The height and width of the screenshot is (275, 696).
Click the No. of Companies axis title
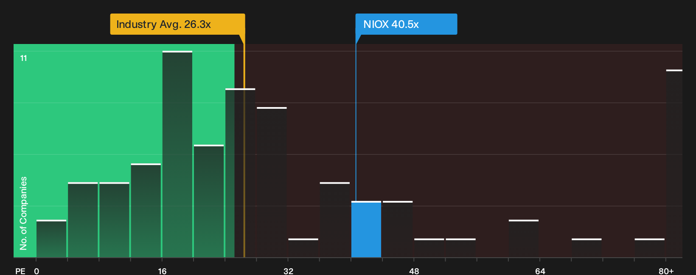click(x=23, y=213)
